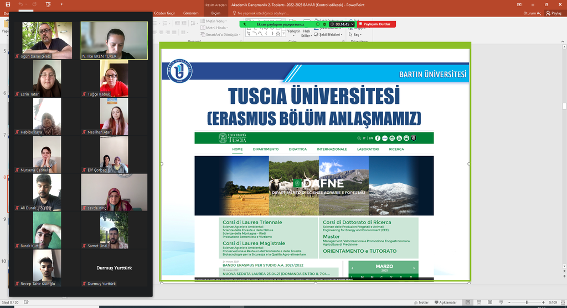Viewport: 567px width, 308px height.
Task: Expand the Undo history dropdown arrow
Action: pyautogui.click(x=26, y=4)
